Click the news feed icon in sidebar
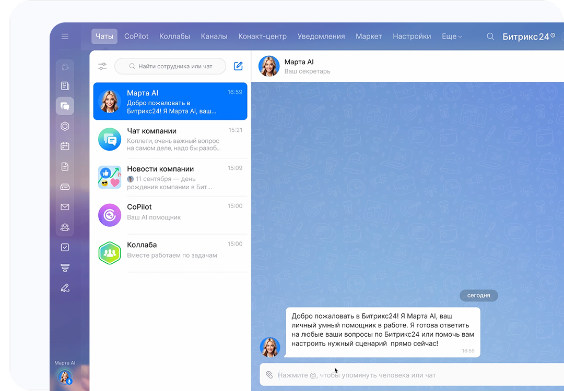Viewport: 564px width, 391px height. 65,86
